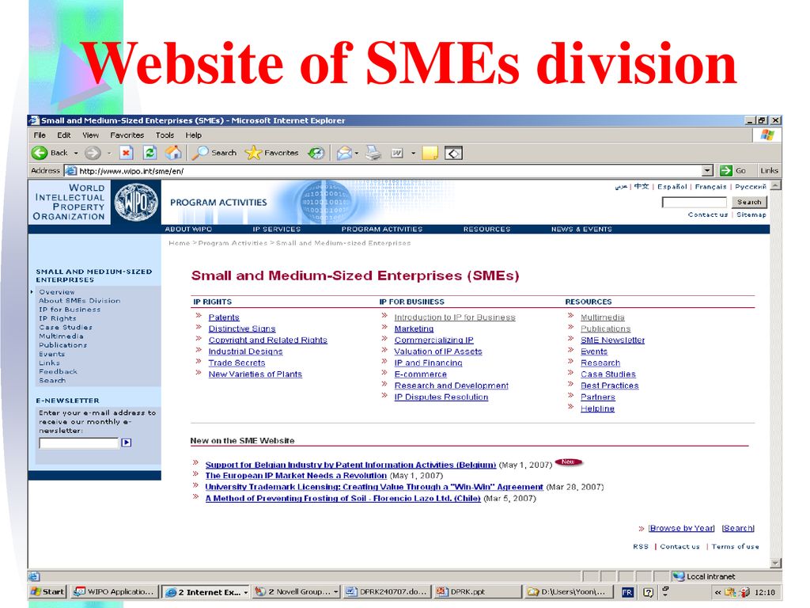Click the Edit with Word toolbar icon

coord(397,153)
